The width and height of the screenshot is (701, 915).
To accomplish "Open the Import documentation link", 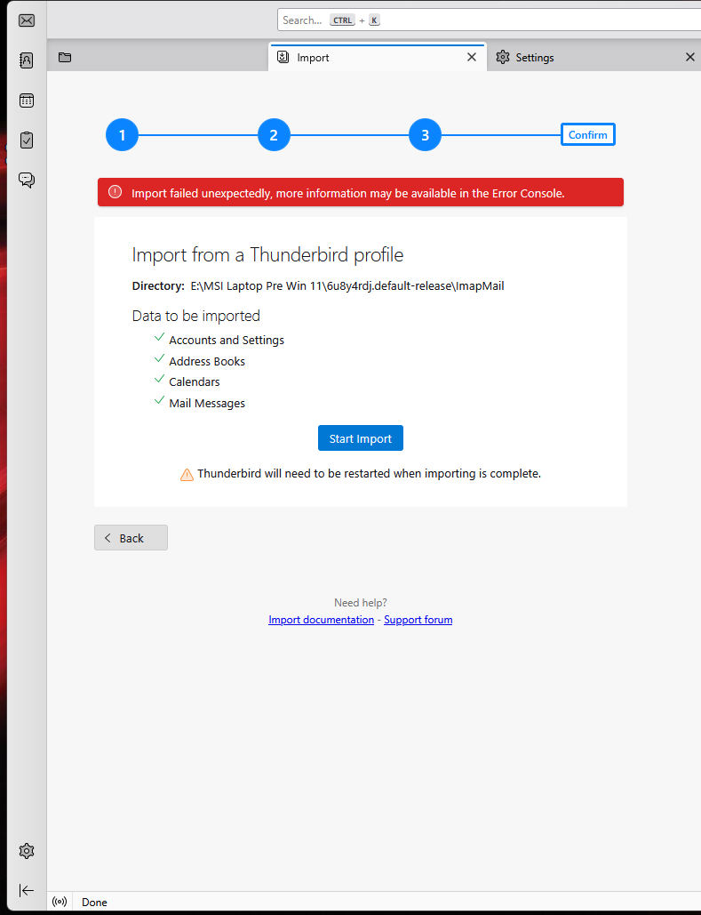I will click(321, 620).
